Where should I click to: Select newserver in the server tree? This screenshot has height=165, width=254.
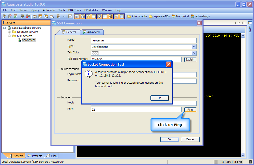[x=28, y=40]
